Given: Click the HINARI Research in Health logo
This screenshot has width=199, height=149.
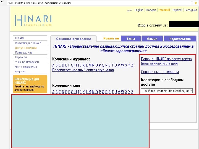Looking at the screenshot, I should (33, 20).
